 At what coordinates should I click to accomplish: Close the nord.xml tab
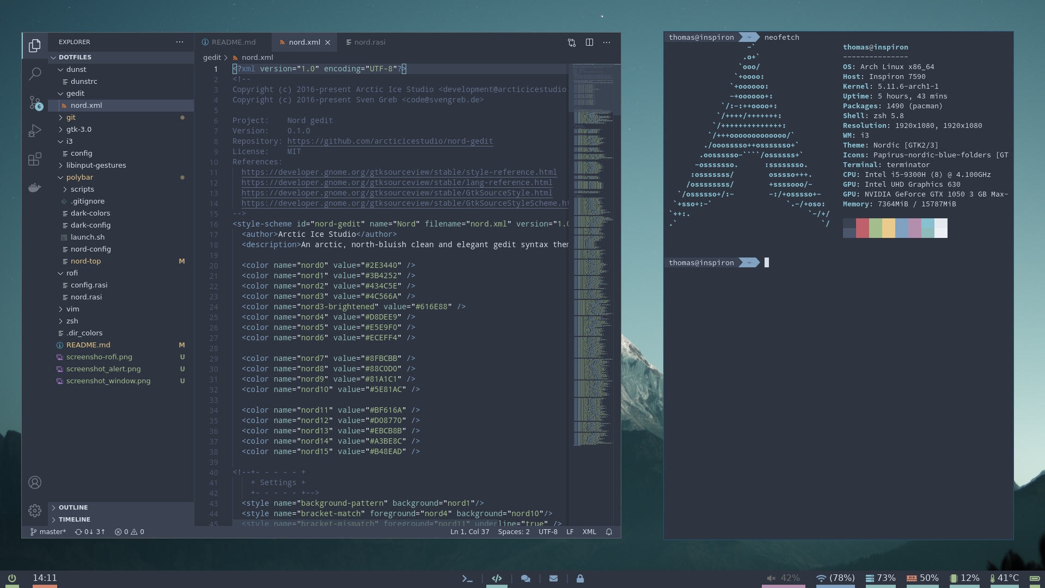pyautogui.click(x=328, y=42)
